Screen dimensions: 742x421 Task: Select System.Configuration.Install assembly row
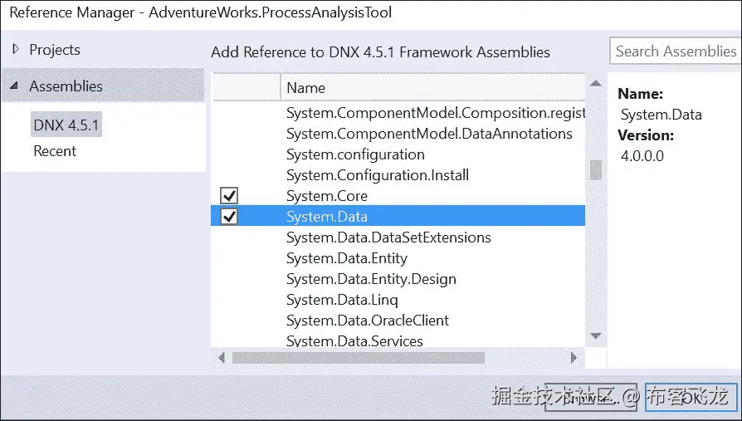click(x=377, y=175)
